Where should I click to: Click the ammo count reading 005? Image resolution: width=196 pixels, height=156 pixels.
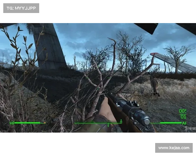point(183,111)
